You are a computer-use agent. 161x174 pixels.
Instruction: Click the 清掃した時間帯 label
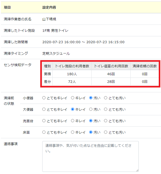(x=16, y=42)
